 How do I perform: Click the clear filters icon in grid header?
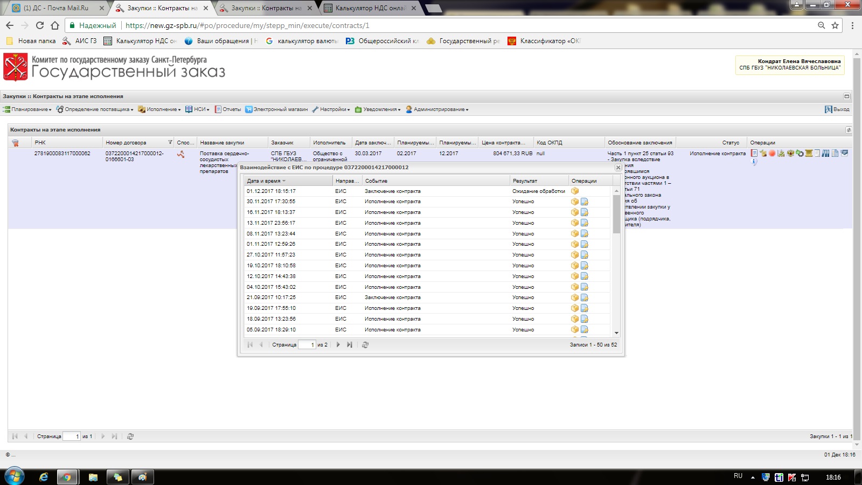pos(15,143)
